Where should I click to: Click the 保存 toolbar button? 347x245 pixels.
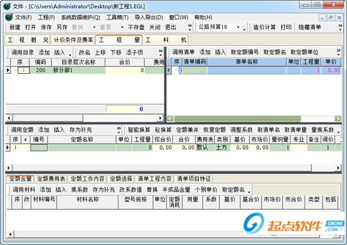pyautogui.click(x=46, y=27)
